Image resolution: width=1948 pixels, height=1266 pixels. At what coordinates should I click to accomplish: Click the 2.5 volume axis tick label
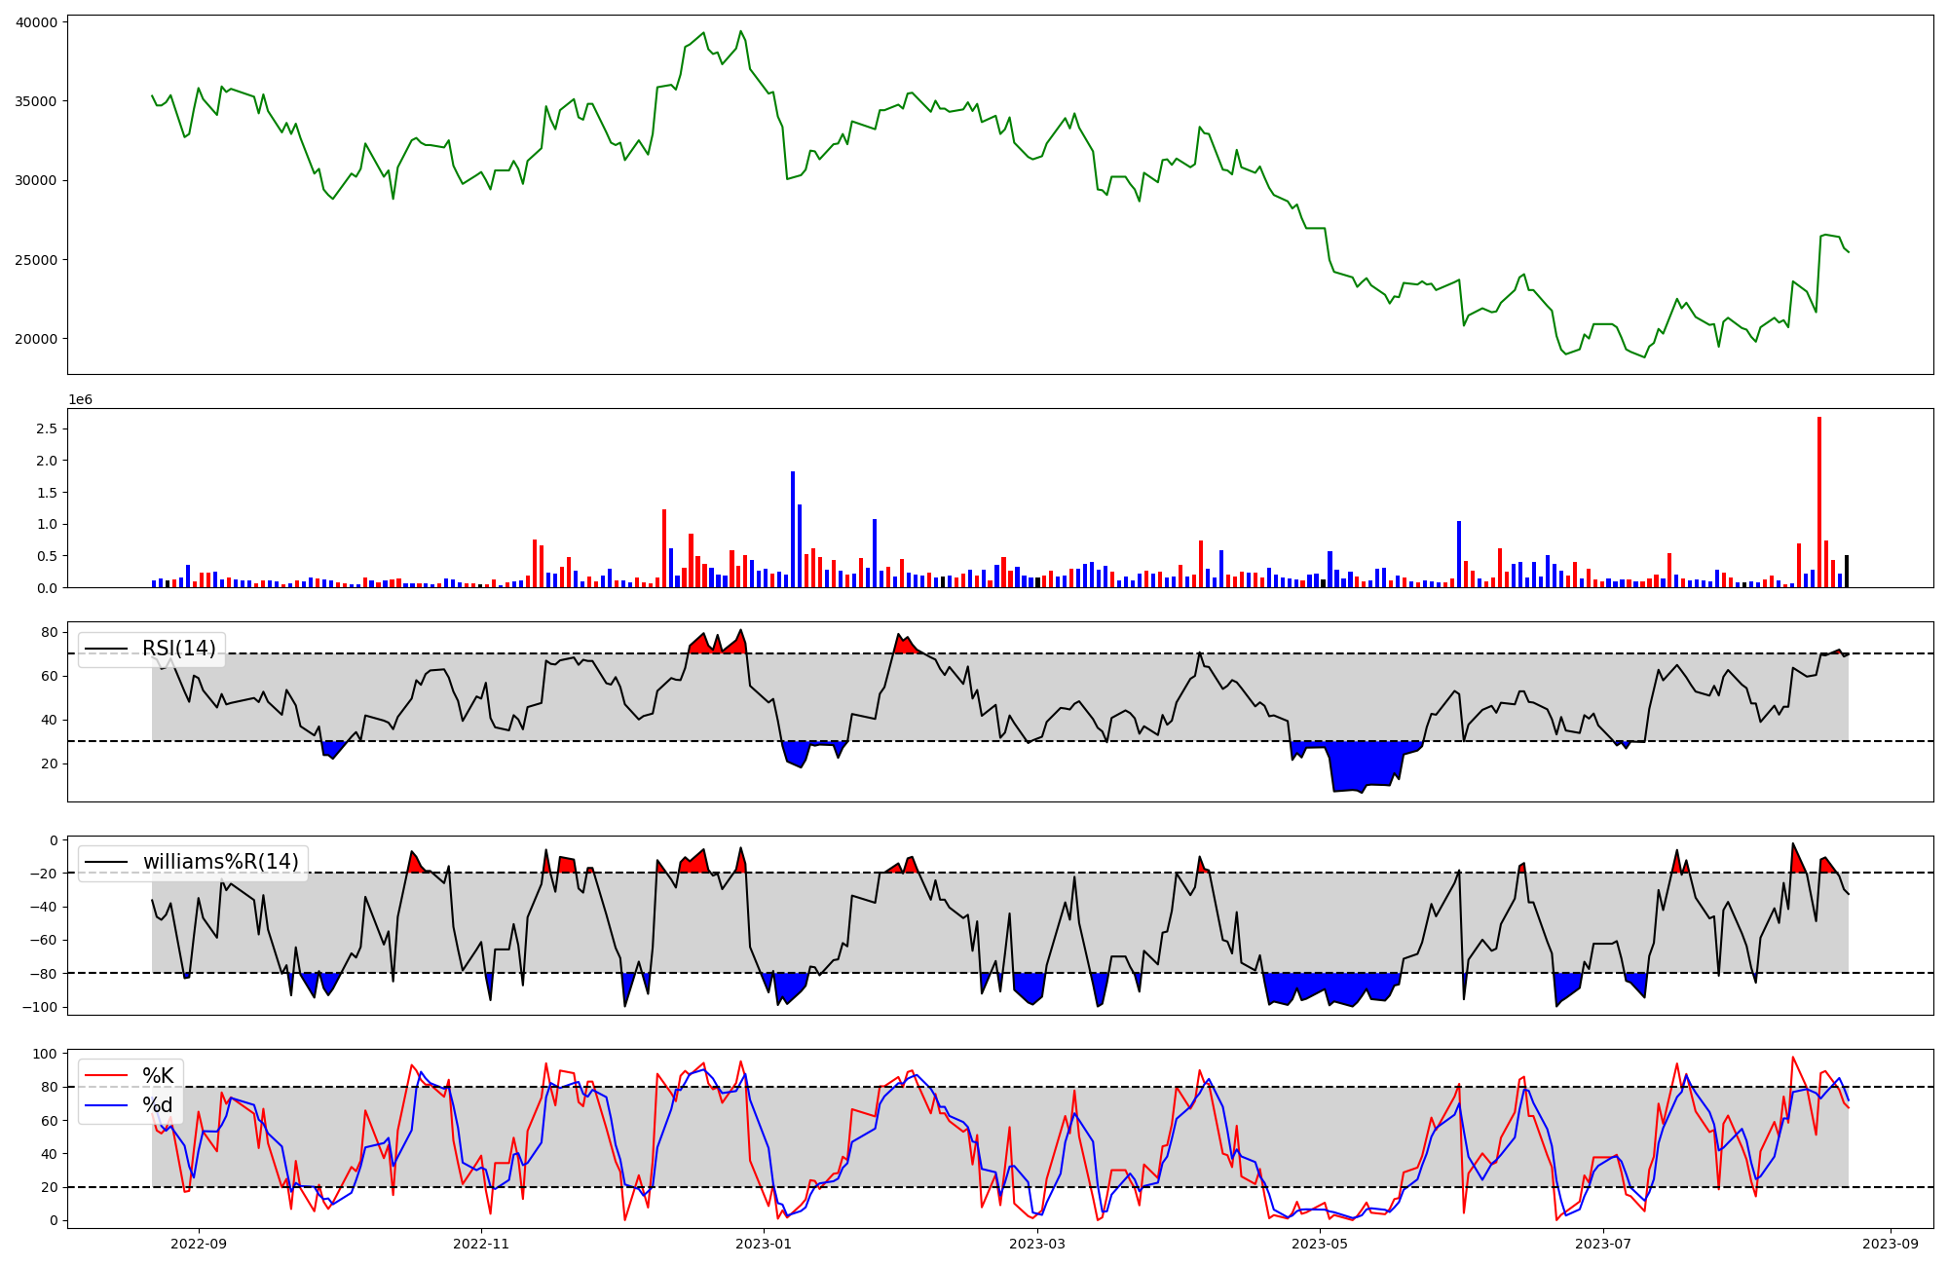click(47, 428)
